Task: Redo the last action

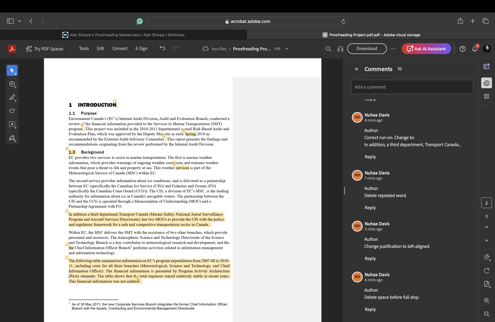Action: [176, 48]
